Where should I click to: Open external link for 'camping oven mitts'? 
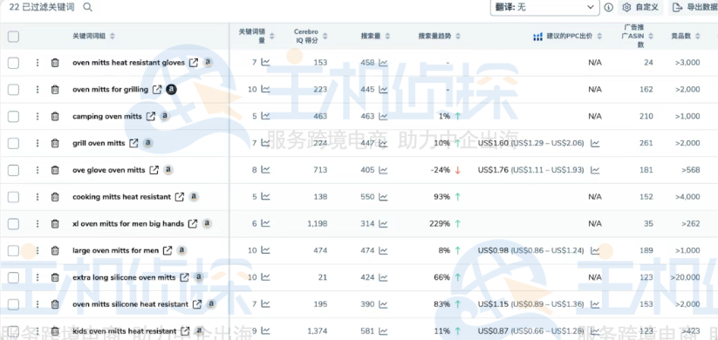(x=151, y=116)
